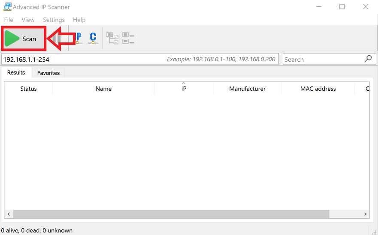Screen dimensions: 378x235
Task: Switch to the Favorites tab
Action: coord(48,73)
